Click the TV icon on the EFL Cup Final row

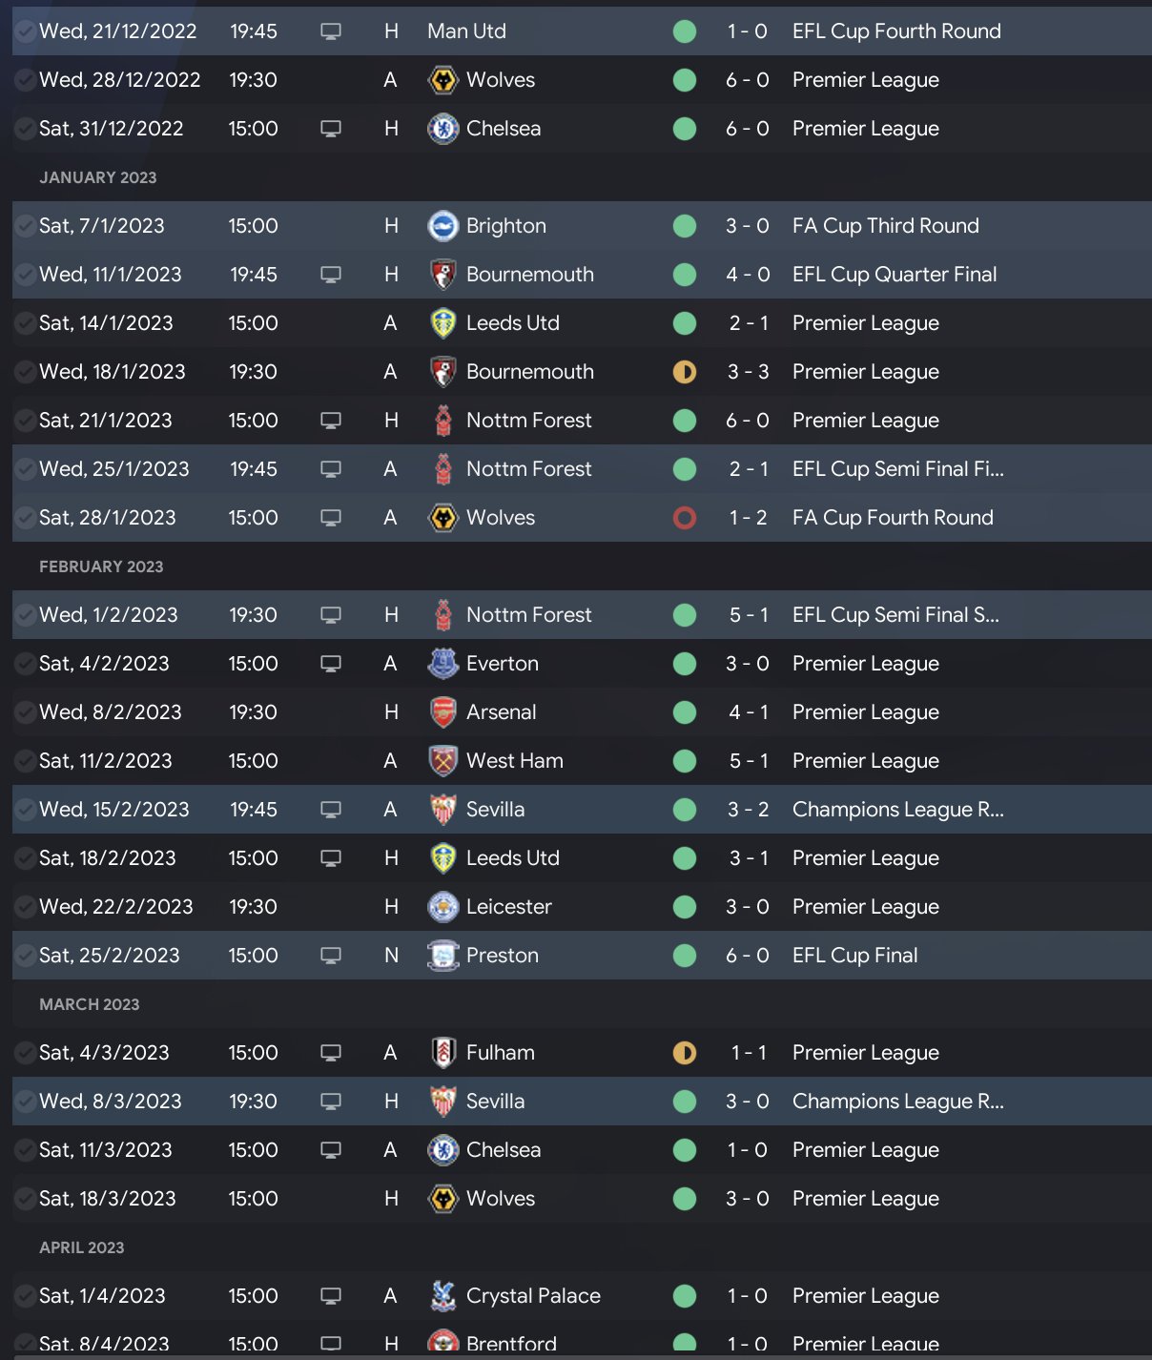(x=331, y=956)
